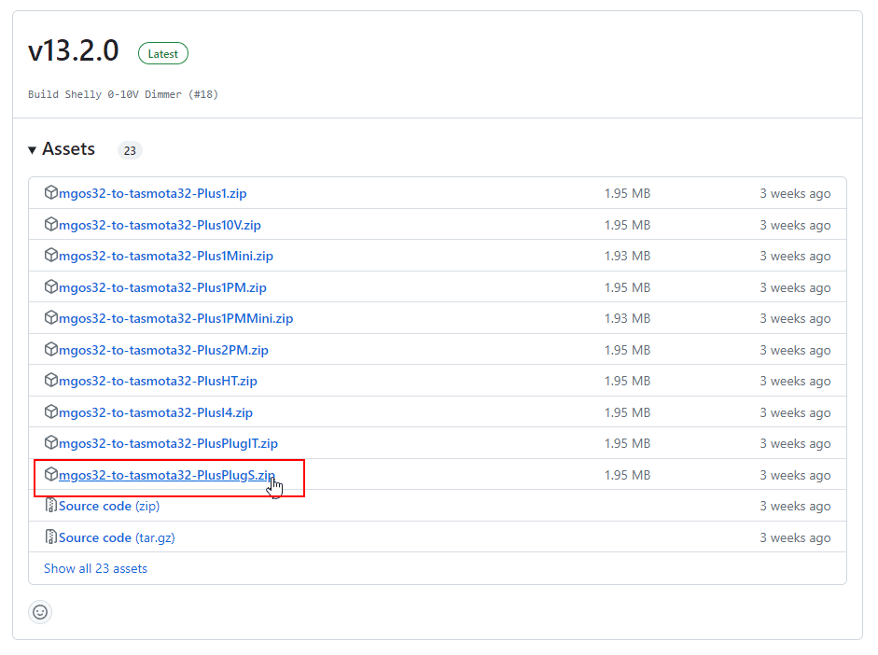Click package icon beside PlusHT.zip asset
The height and width of the screenshot is (655, 878).
(x=51, y=381)
